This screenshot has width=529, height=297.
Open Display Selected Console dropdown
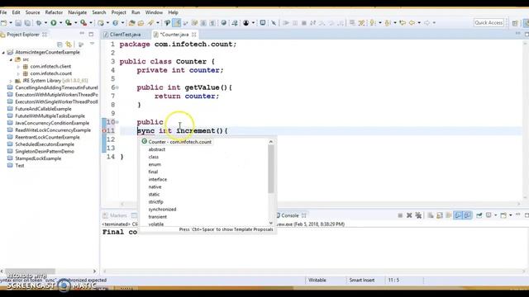495,215
